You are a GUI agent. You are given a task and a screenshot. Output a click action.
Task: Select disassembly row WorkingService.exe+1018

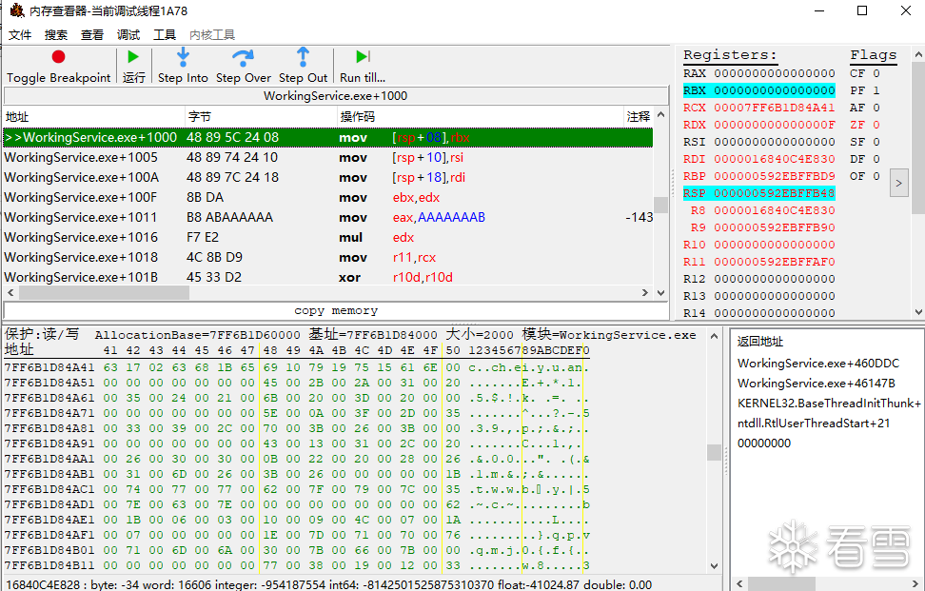328,257
